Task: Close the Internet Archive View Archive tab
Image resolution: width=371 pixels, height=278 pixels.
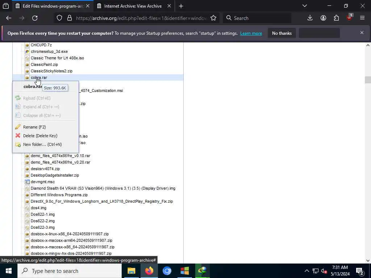Action: coord(169,6)
